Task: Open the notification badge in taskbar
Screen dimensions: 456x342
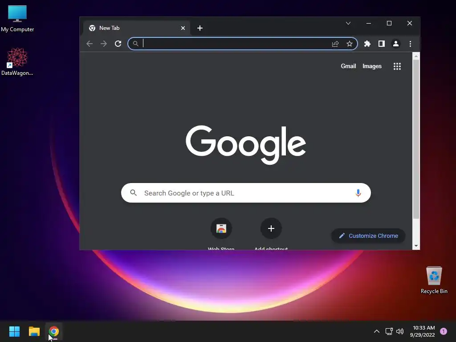Action: 444,331
